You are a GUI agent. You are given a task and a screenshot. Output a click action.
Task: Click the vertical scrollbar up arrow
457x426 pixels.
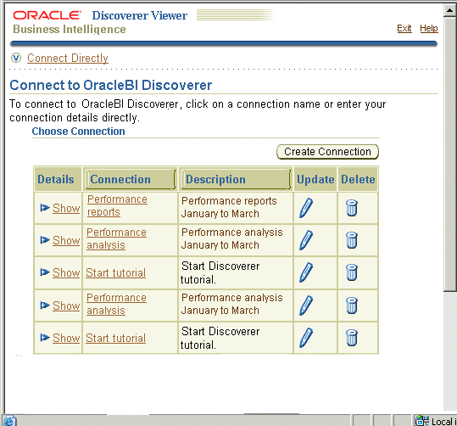coord(450,10)
